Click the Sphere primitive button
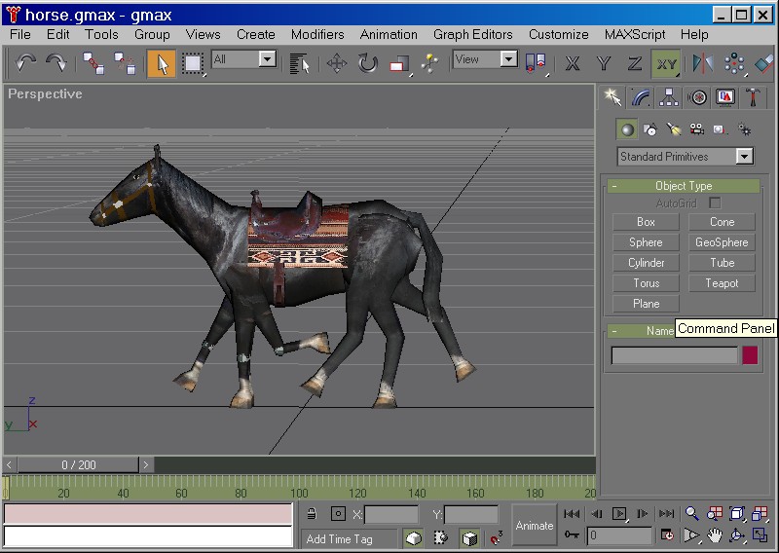 [646, 242]
